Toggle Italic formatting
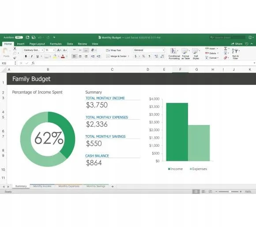This screenshot has height=227, width=256. 32,57
